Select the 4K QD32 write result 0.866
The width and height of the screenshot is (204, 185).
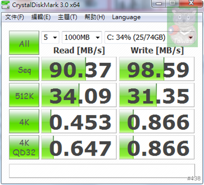click(x=157, y=147)
